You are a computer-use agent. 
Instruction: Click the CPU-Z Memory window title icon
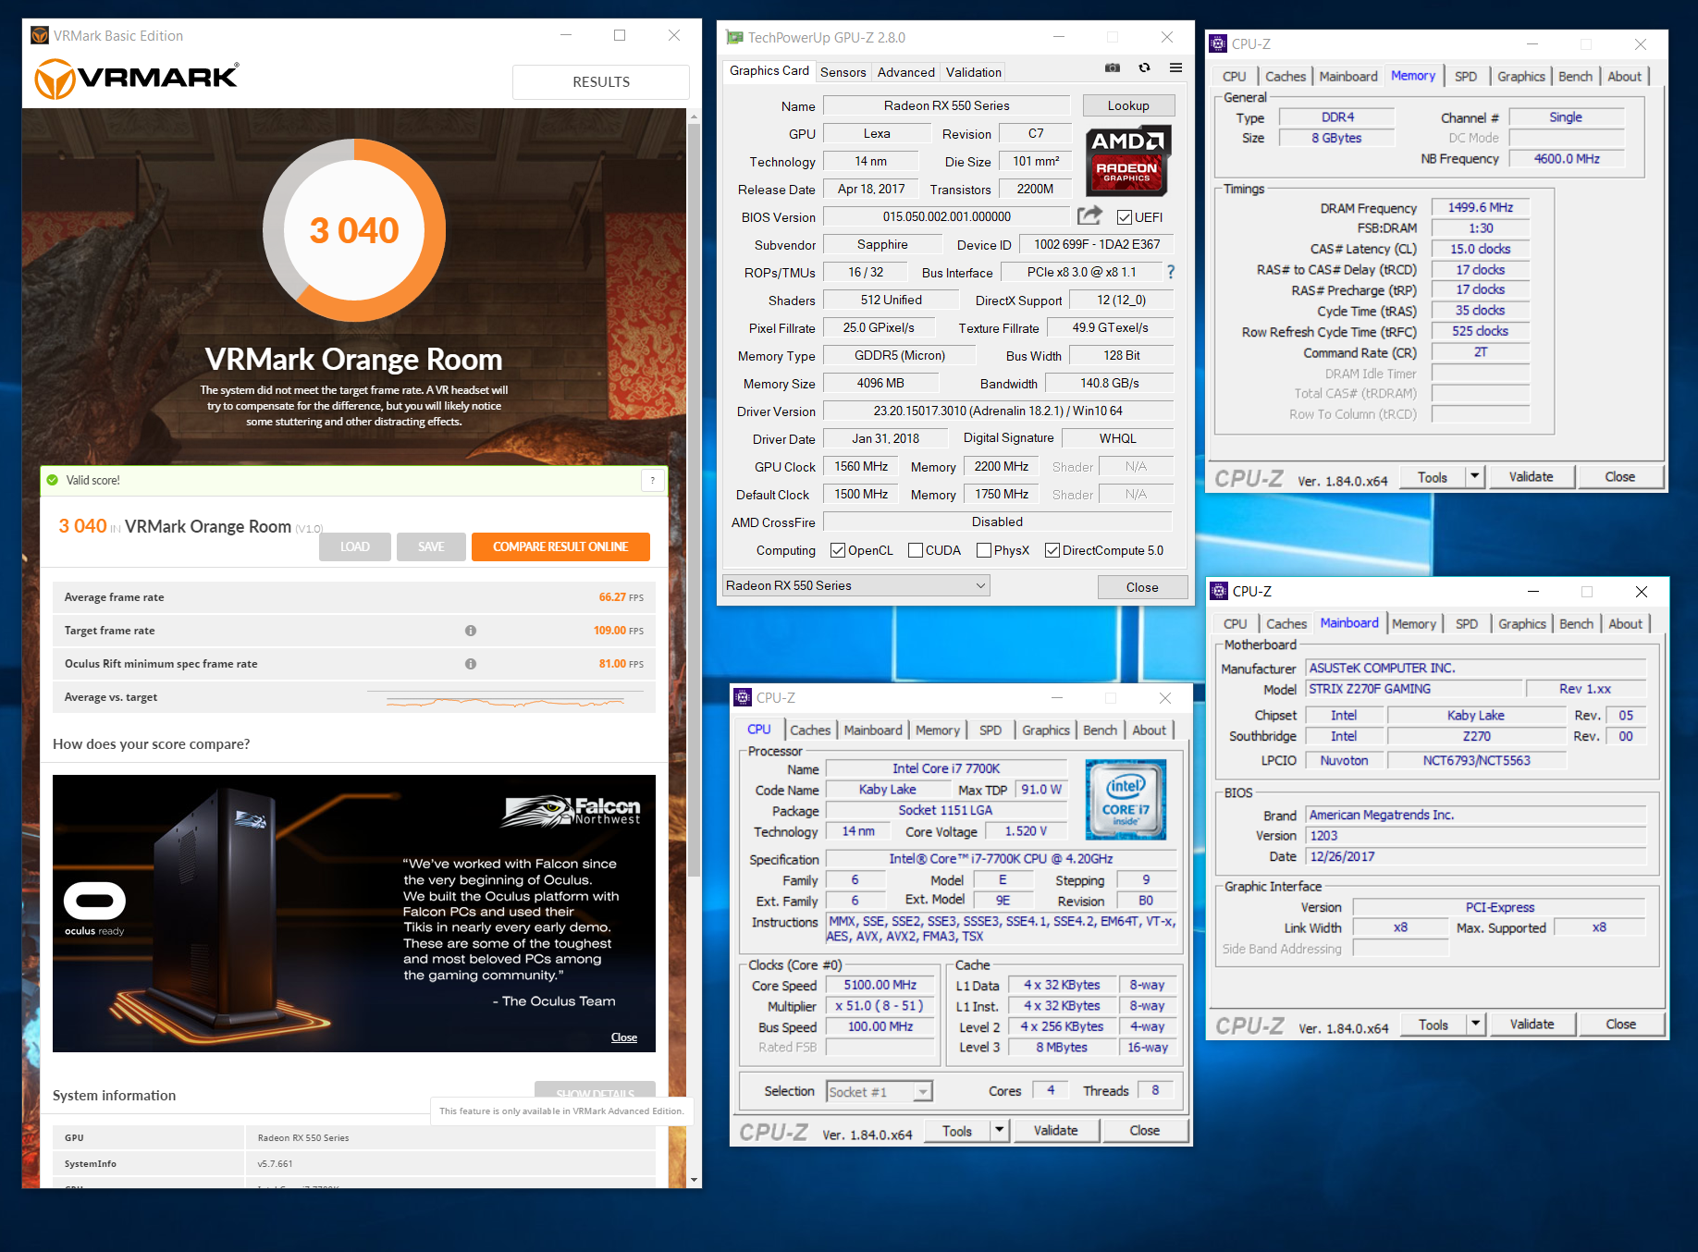(1219, 43)
